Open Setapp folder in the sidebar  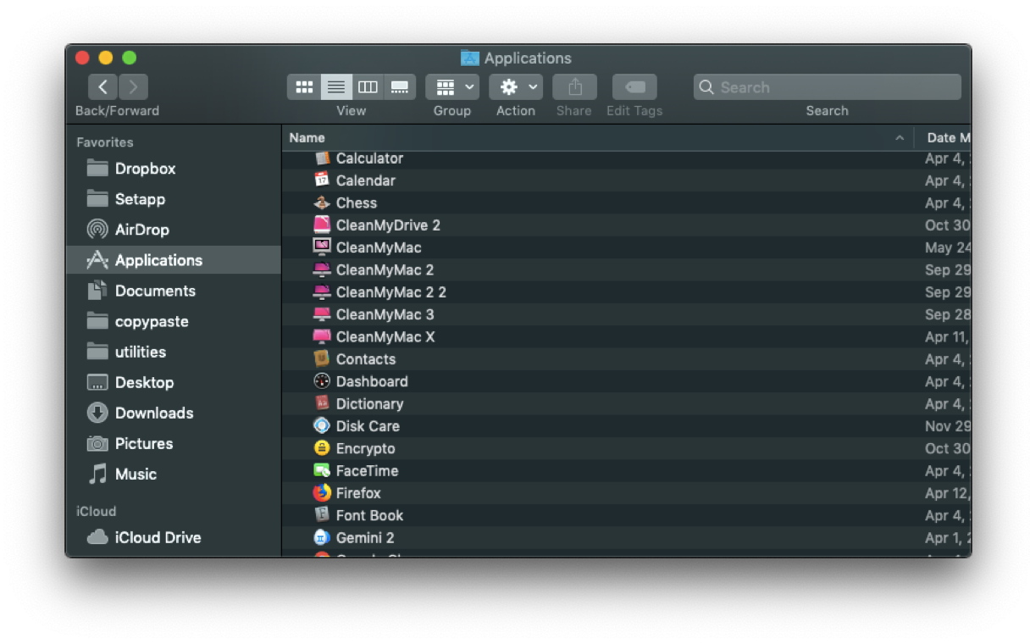coord(173,199)
